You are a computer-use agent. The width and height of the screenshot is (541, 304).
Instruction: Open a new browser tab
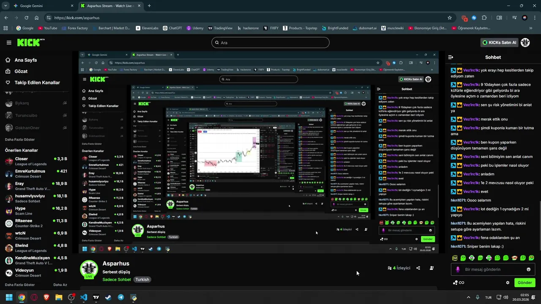(149, 6)
